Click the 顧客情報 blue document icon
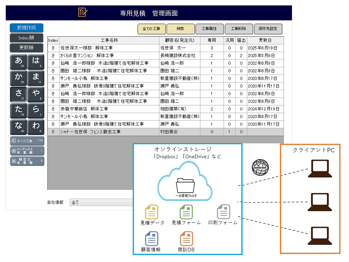 (152, 239)
